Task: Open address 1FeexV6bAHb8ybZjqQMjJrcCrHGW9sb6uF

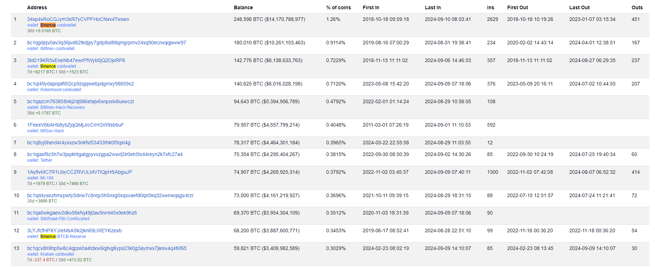Action: [x=75, y=125]
